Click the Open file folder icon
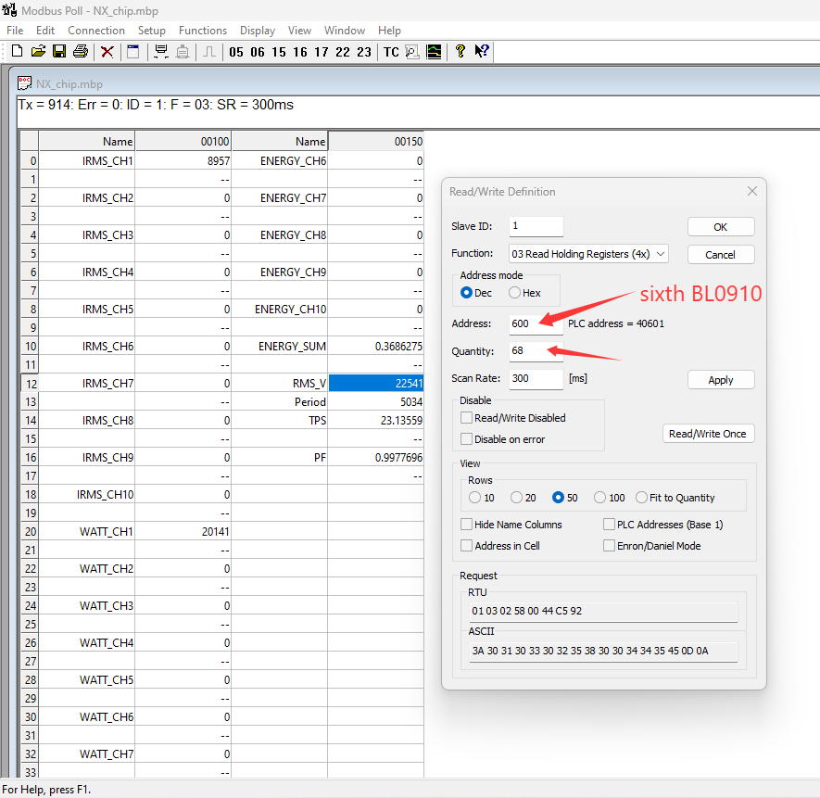The width and height of the screenshot is (820, 798). 38,52
